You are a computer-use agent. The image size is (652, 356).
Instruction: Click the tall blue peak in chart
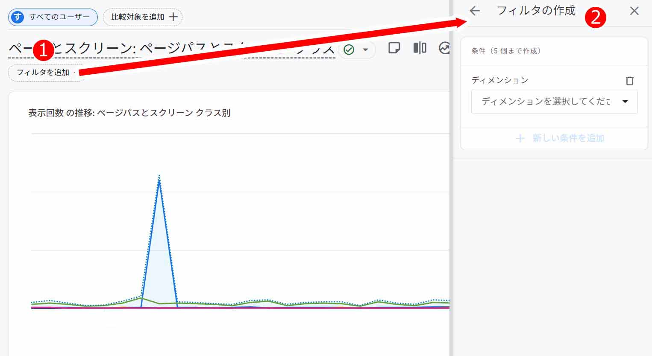159,184
